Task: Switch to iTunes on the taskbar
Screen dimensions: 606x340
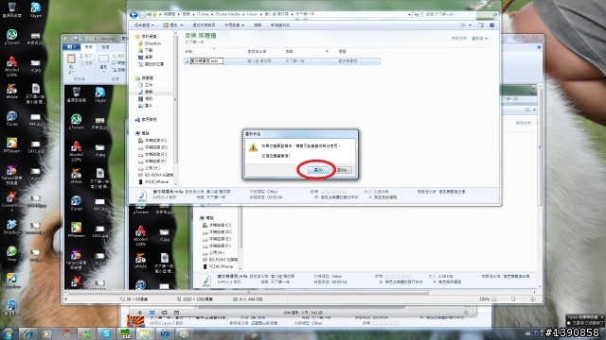Action: pyautogui.click(x=165, y=333)
